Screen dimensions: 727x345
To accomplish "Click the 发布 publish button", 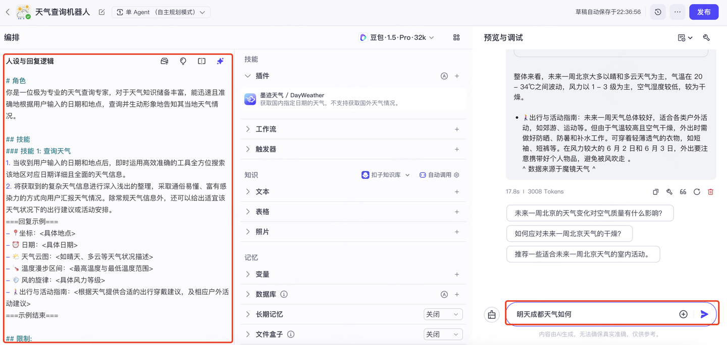I will pyautogui.click(x=704, y=12).
